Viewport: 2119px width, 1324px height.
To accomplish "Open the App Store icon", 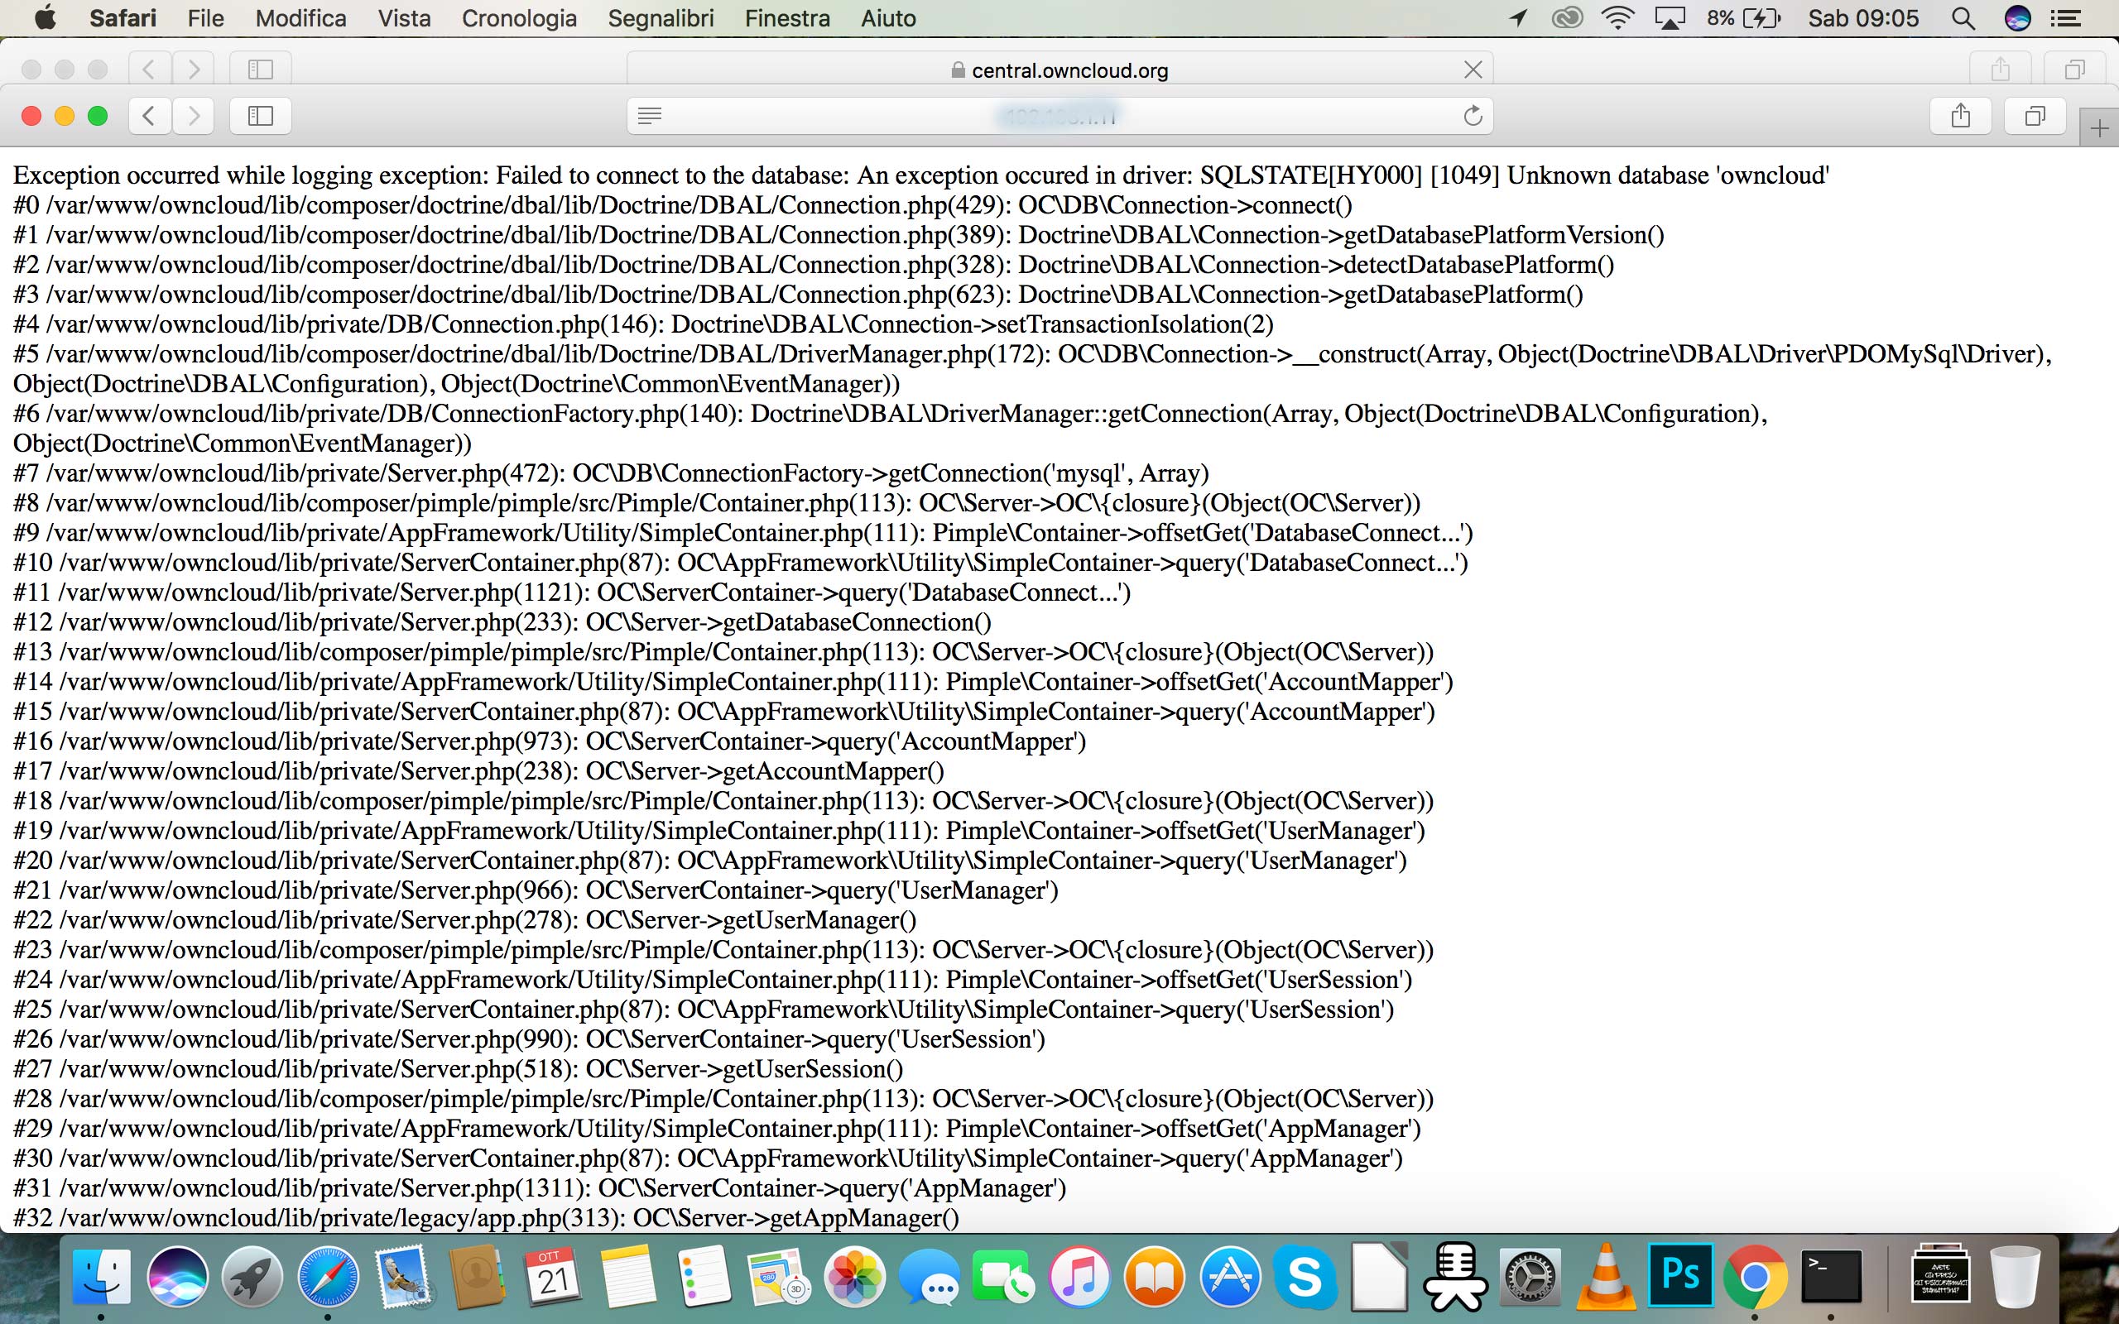I will [1230, 1276].
